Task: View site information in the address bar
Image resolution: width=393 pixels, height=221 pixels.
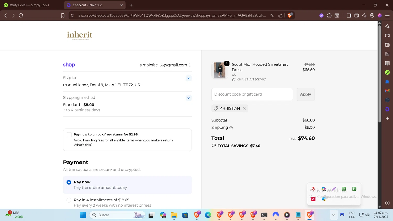Action: point(73,15)
